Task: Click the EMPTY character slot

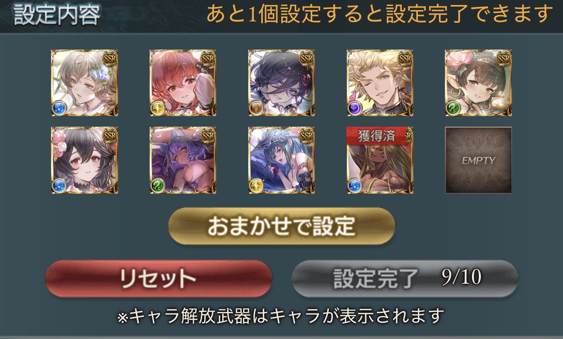Action: [x=478, y=160]
